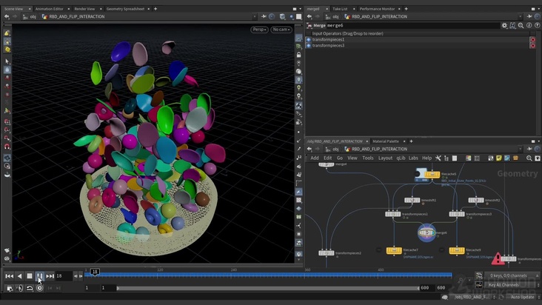Open the No cam camera dropdown
The width and height of the screenshot is (542, 305).
coord(281,30)
